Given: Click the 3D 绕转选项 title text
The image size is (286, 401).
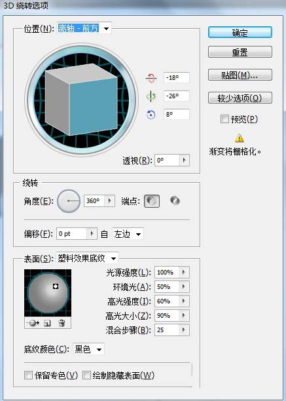Looking at the screenshot, I should click(26, 6).
